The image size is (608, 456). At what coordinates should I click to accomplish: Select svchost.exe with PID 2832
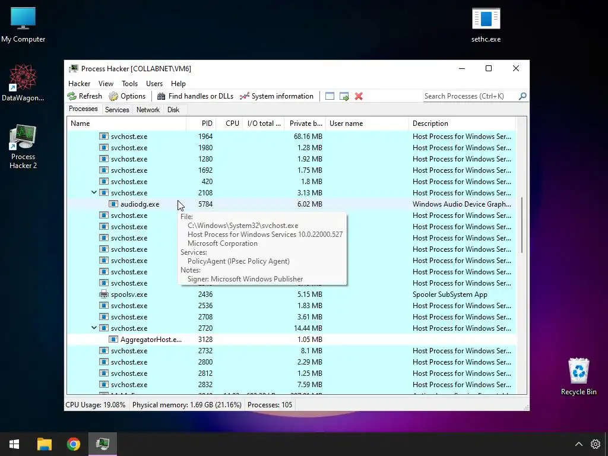[292, 384]
